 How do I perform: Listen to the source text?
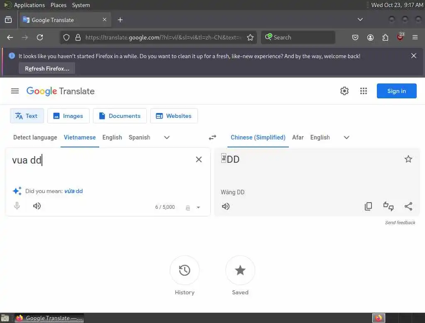coord(37,206)
